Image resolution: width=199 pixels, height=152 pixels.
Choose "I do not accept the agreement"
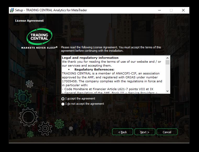[x=63, y=104]
